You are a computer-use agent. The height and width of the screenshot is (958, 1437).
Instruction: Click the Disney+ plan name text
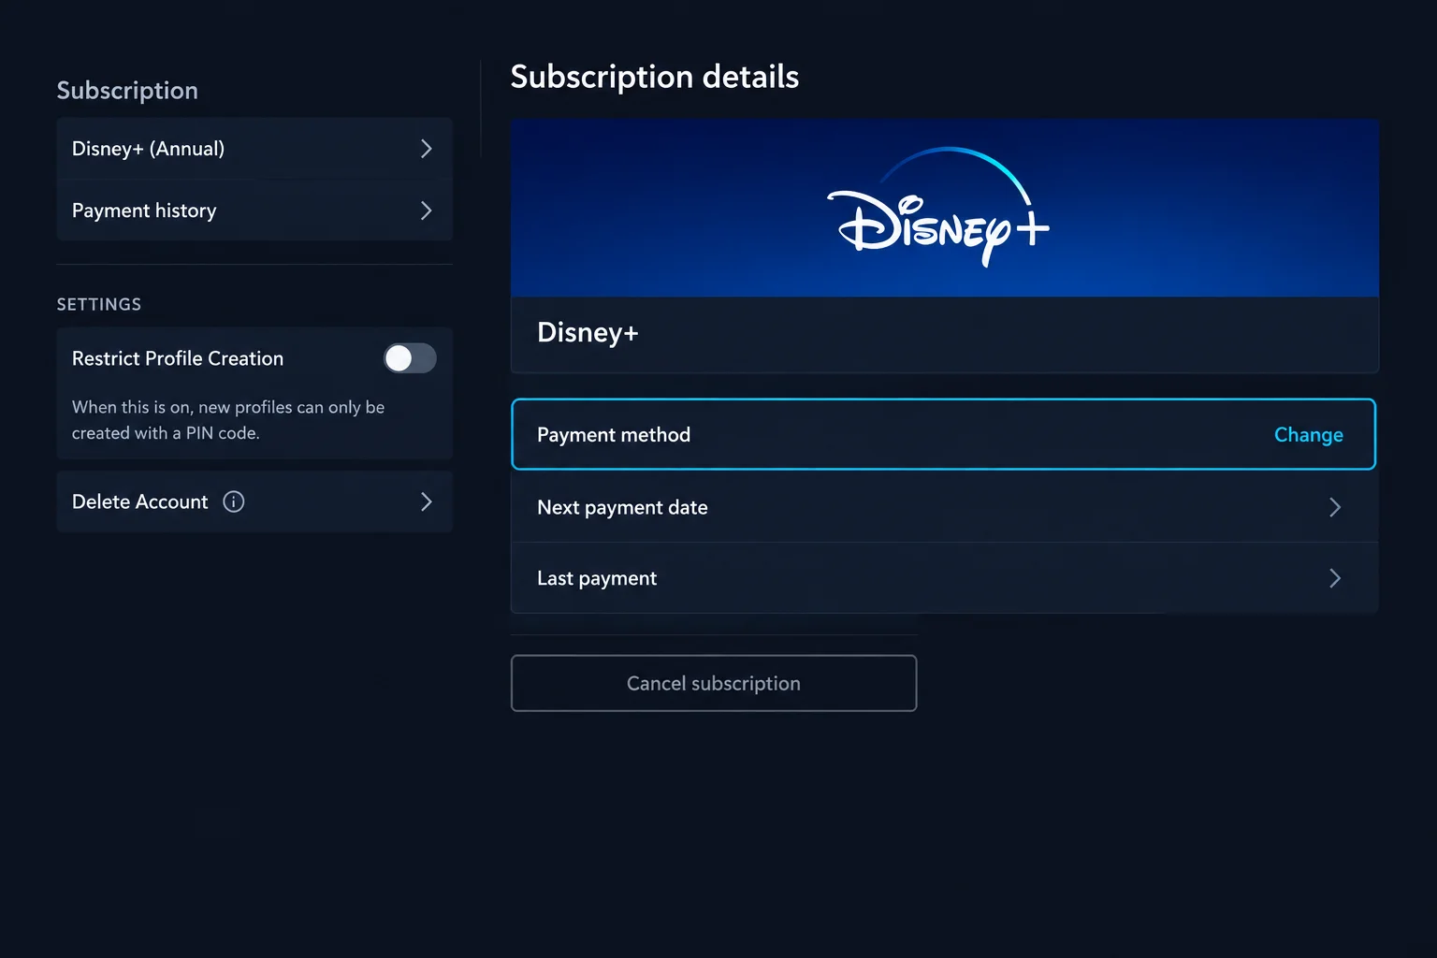pyautogui.click(x=588, y=333)
